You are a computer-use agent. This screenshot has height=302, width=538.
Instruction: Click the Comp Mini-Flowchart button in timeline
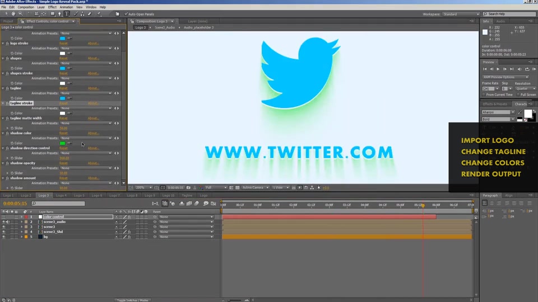click(x=155, y=204)
